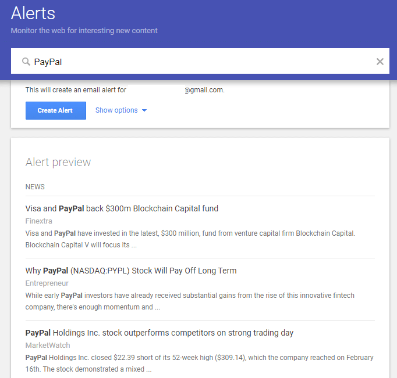Viewport: 397px width, 378px height.
Task: Click the snippet 'PayPal Holdings Inc. closed $22.39 short'
Action: (x=200, y=363)
